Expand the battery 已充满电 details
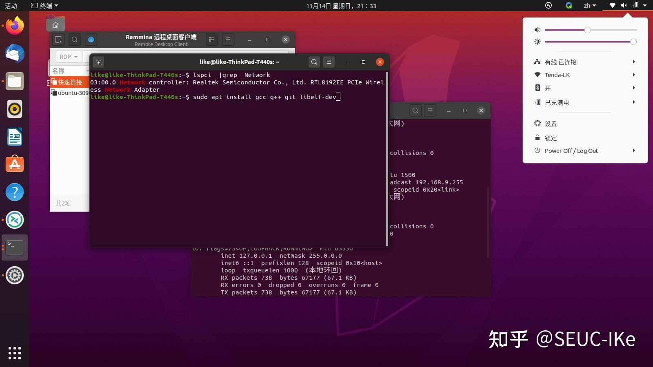This screenshot has height=367, width=653. click(585, 102)
